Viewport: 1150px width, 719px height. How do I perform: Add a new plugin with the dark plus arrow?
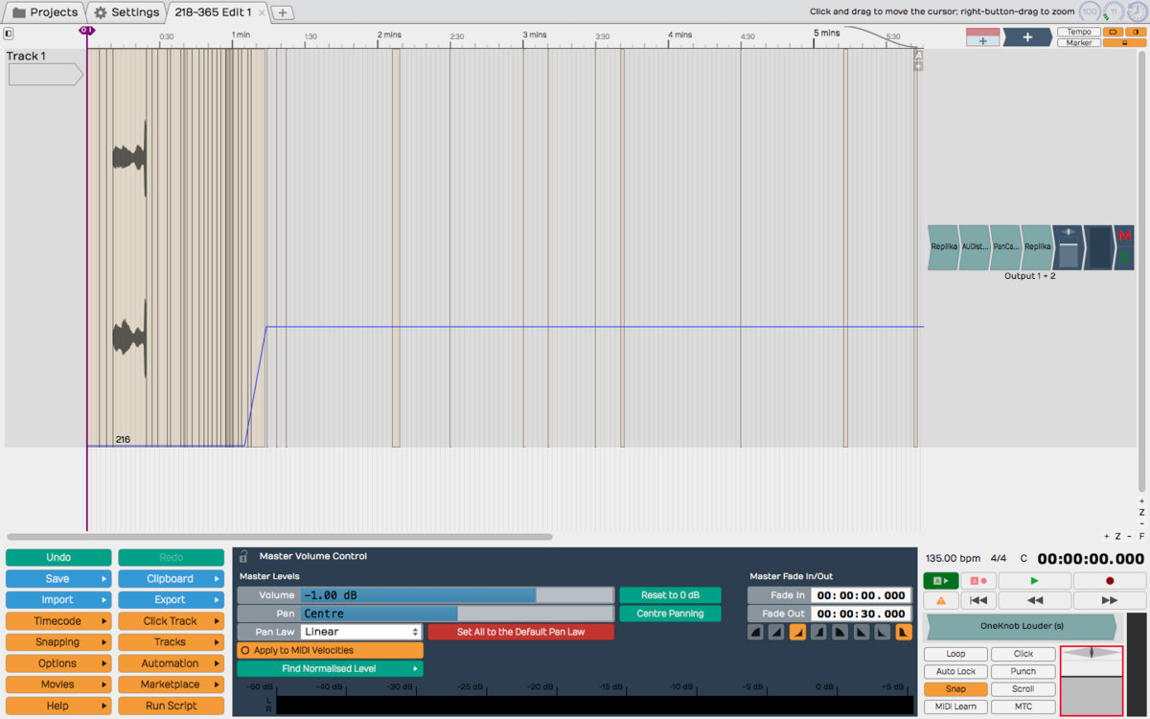click(1026, 37)
